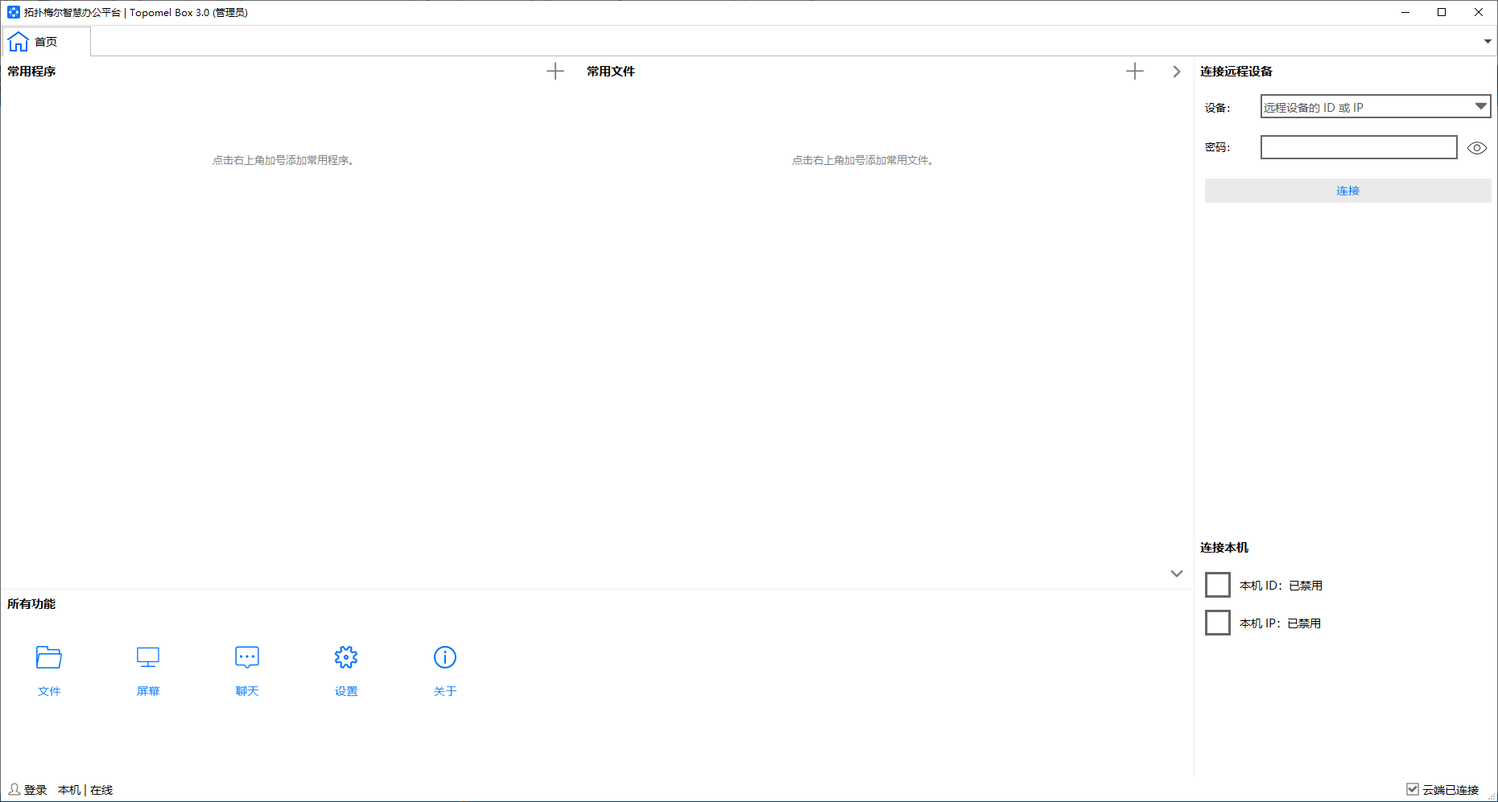Click the plus icon to add 常用文件

coord(1135,72)
